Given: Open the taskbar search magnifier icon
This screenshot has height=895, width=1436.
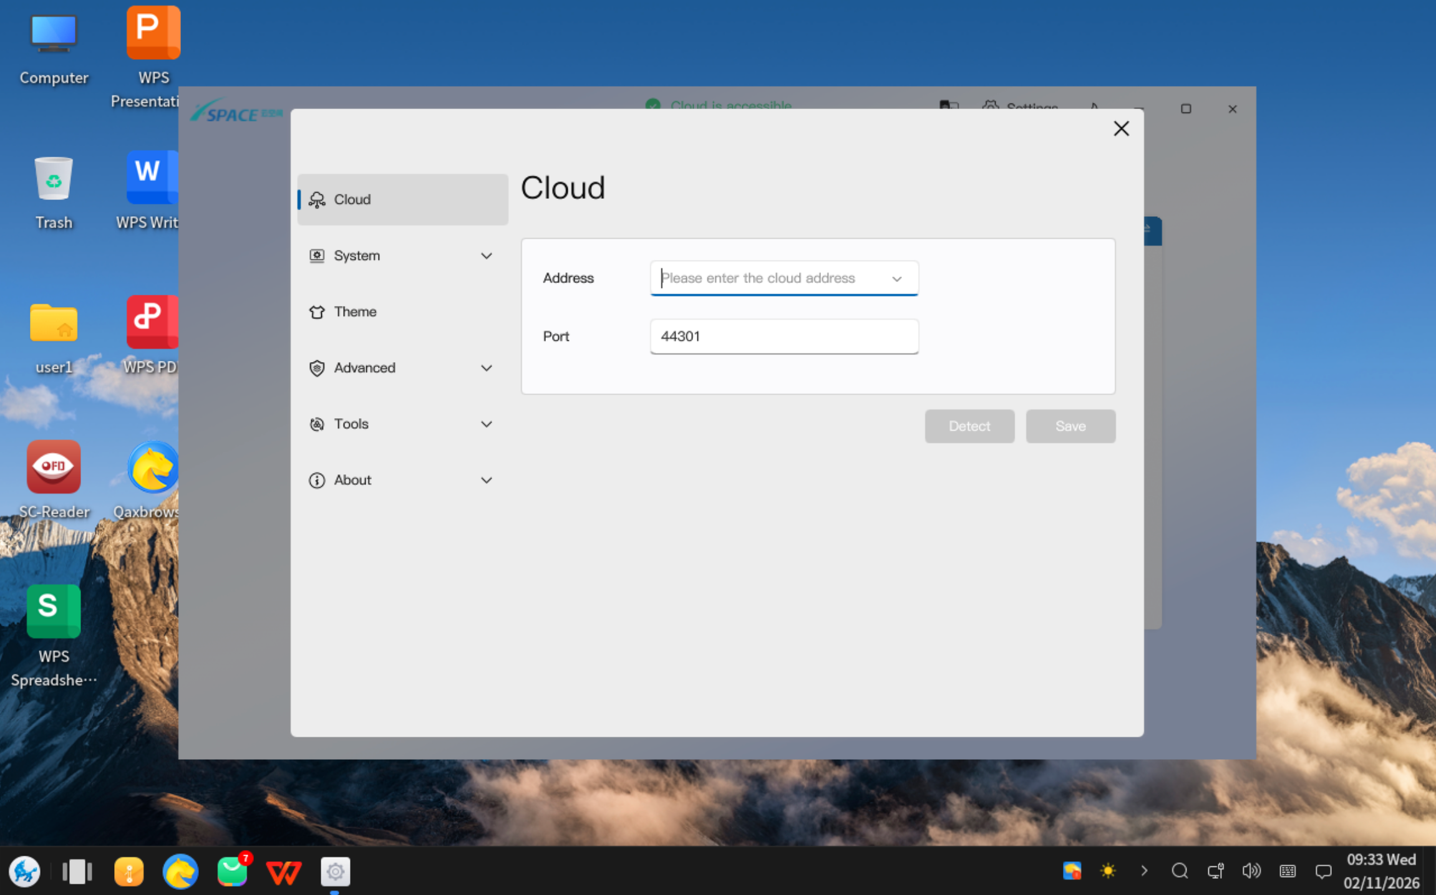Looking at the screenshot, I should tap(1179, 871).
